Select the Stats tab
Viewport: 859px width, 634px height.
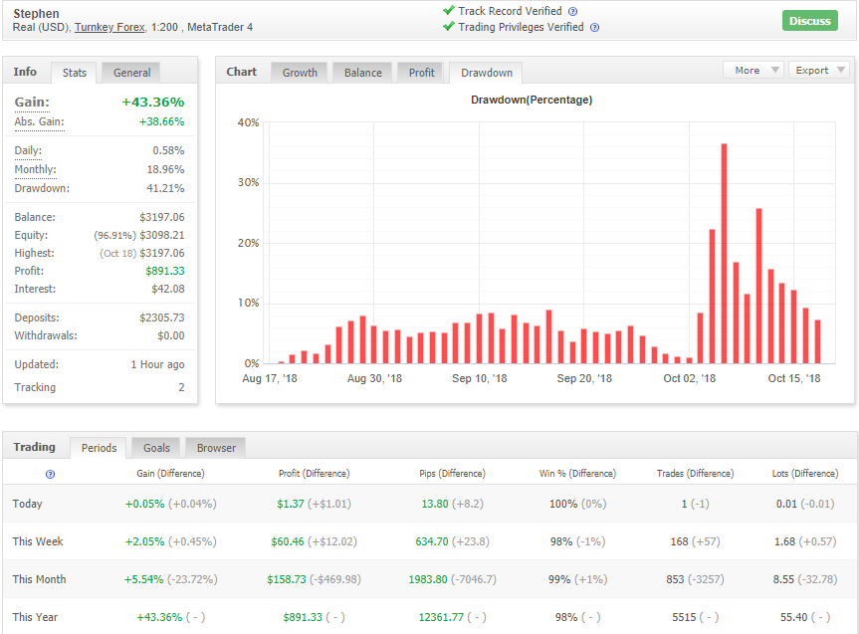(x=75, y=73)
